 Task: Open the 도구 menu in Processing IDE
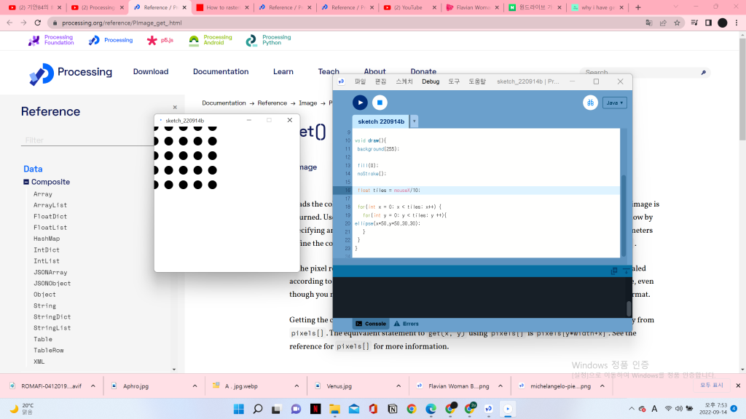[x=454, y=81]
